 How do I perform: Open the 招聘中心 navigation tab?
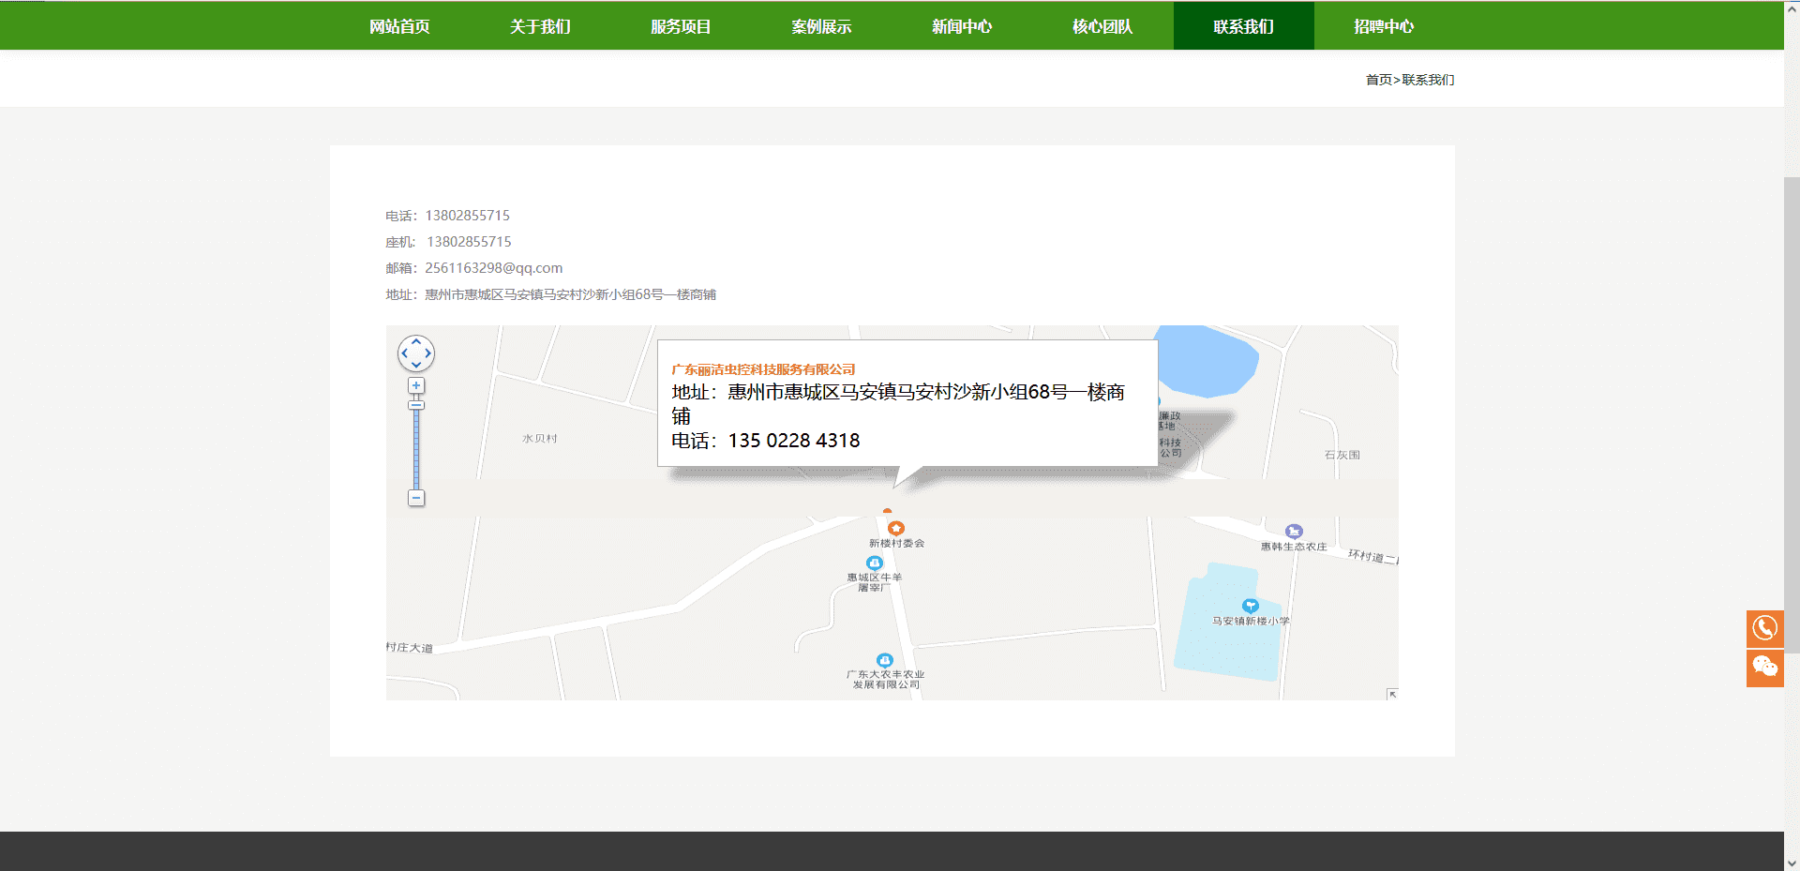(1384, 26)
